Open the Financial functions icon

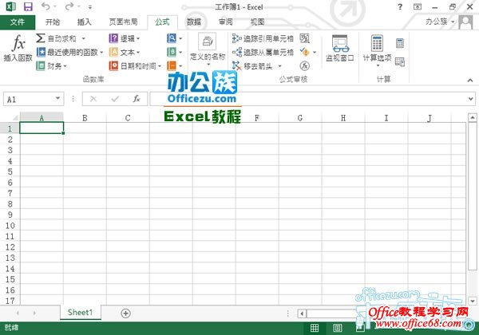41,65
